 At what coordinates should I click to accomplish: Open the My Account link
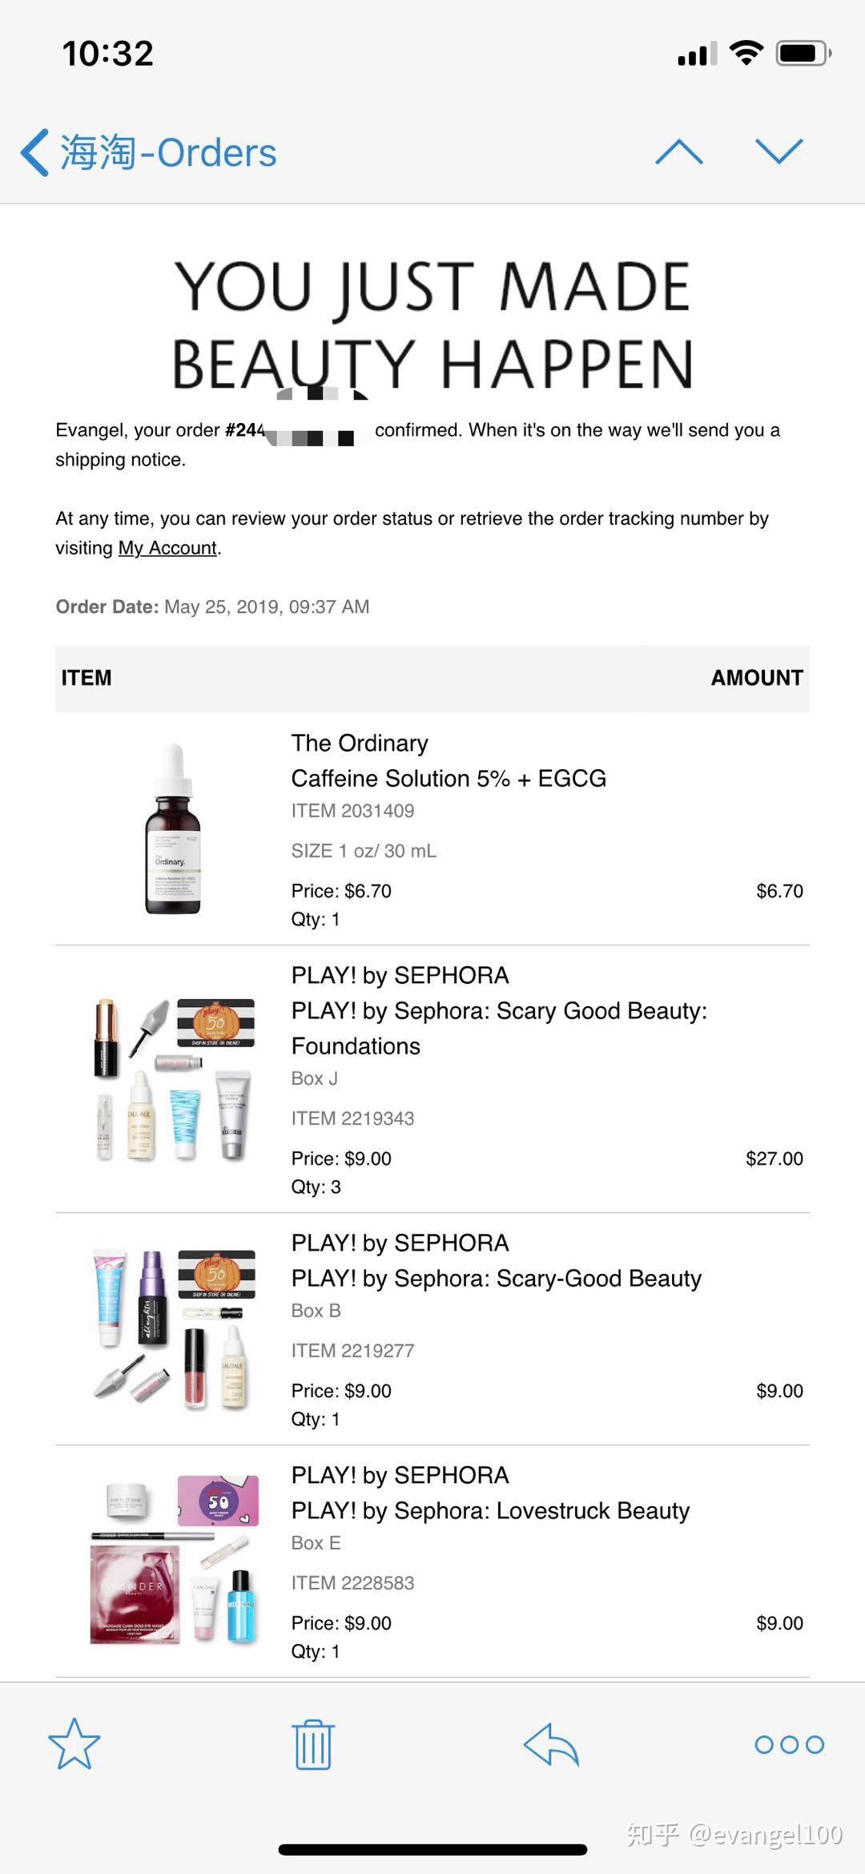tap(167, 548)
